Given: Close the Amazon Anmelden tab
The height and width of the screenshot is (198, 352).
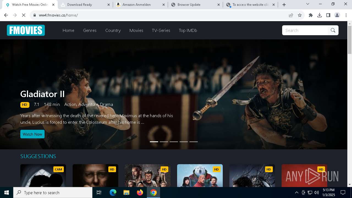Looking at the screenshot, I should point(164,5).
